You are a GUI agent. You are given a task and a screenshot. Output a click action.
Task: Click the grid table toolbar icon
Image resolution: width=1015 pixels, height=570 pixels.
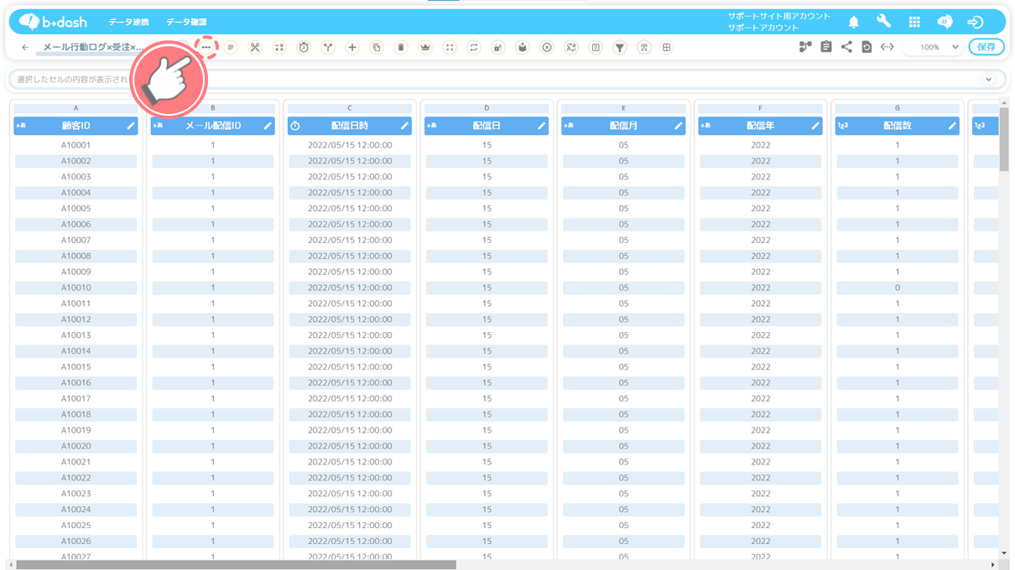tap(667, 48)
